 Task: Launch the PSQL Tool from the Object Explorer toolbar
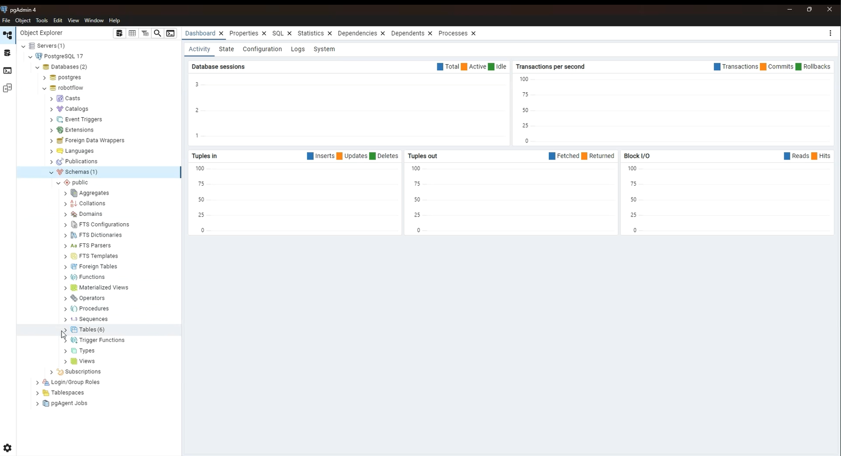tap(170, 33)
